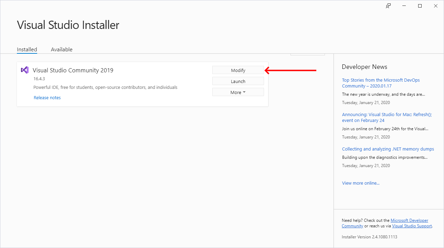444x248 pixels.
Task: Select the version number 16.4.3
Action: 39,79
